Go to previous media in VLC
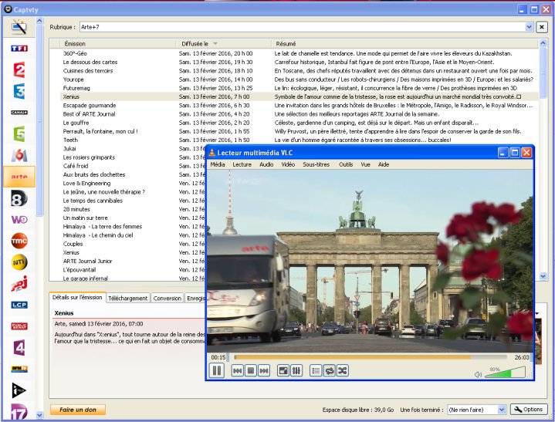The image size is (555, 422). point(238,371)
